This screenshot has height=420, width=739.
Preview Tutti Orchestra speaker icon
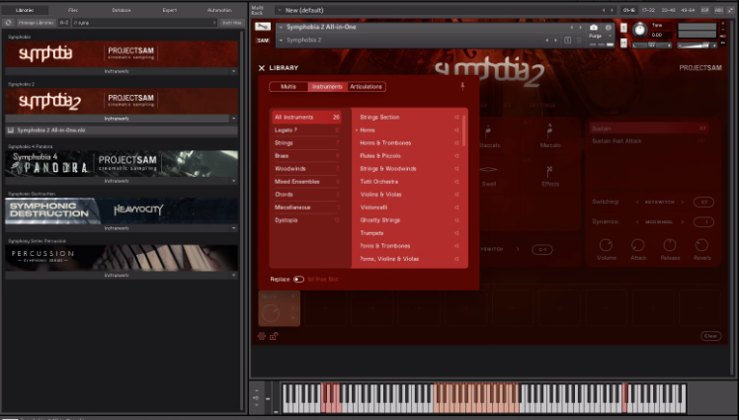[x=456, y=182]
